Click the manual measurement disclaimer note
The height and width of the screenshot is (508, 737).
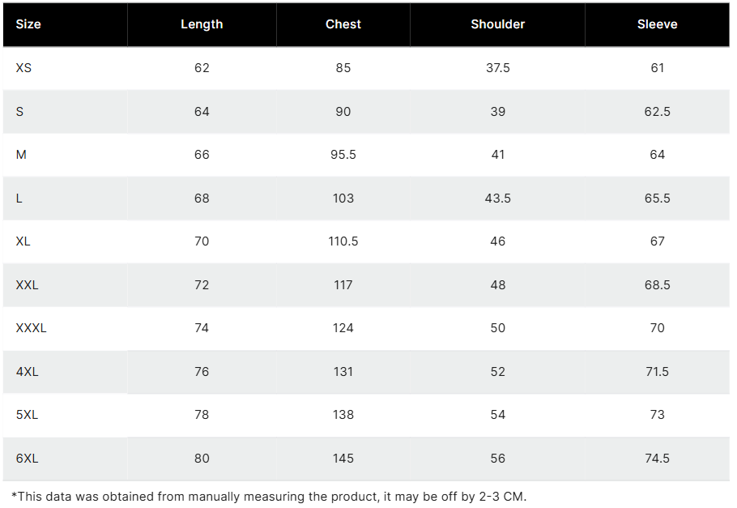(x=269, y=496)
